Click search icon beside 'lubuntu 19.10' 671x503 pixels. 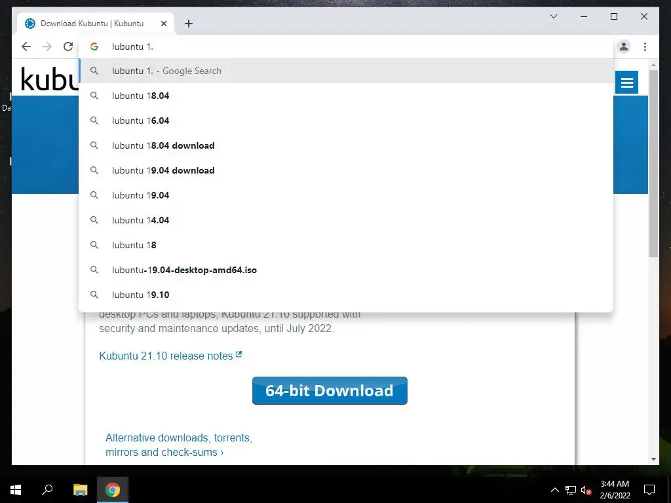tap(94, 295)
